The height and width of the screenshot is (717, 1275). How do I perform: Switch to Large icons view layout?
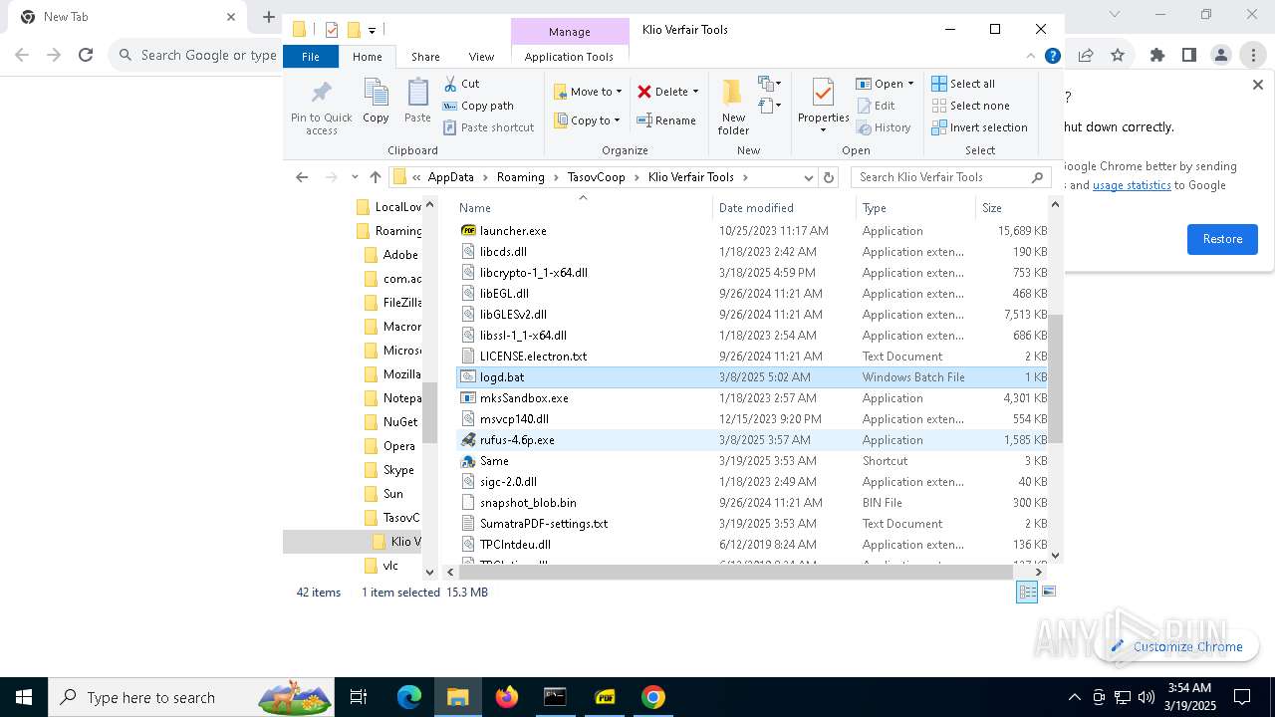click(x=1048, y=592)
